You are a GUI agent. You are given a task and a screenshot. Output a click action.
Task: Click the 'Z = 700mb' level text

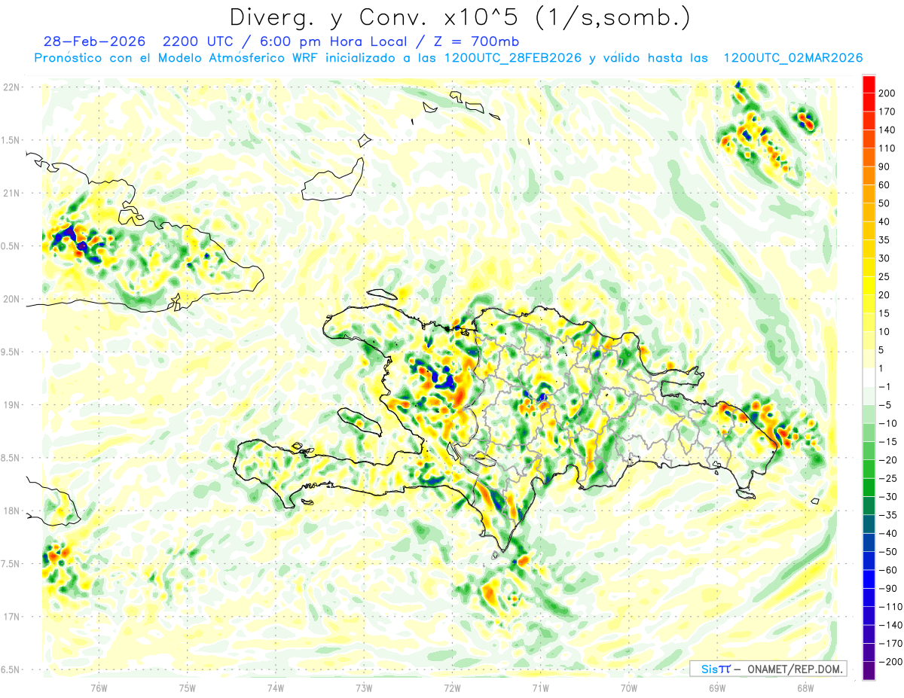click(x=476, y=41)
